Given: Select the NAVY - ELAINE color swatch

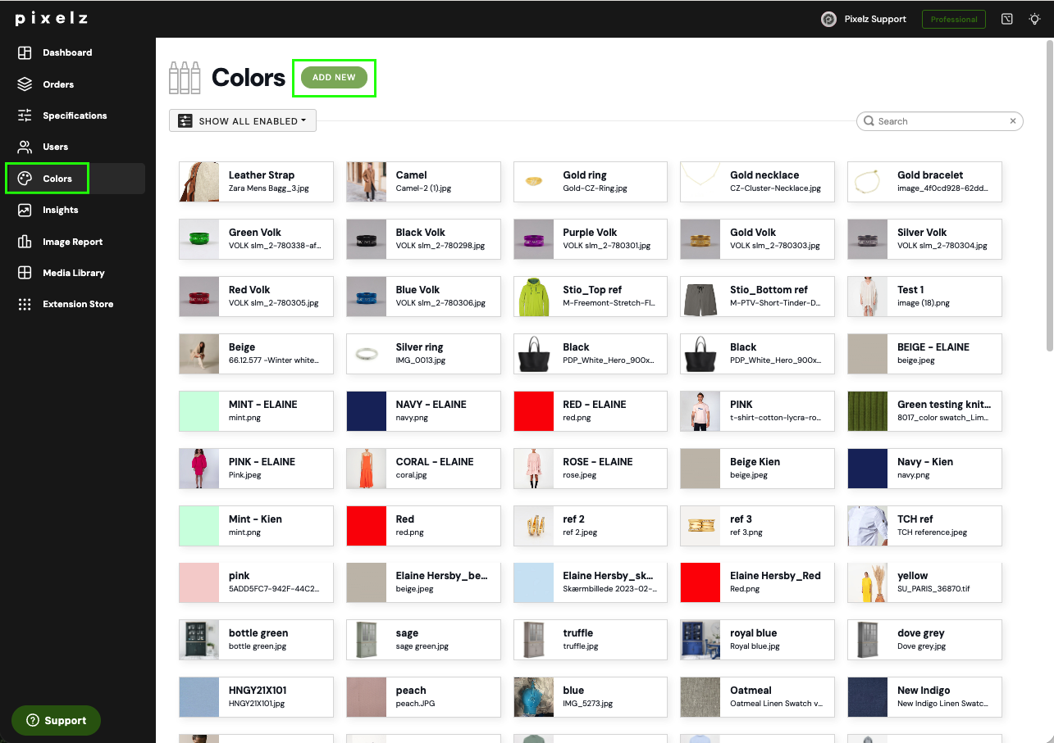Looking at the screenshot, I should (x=422, y=411).
